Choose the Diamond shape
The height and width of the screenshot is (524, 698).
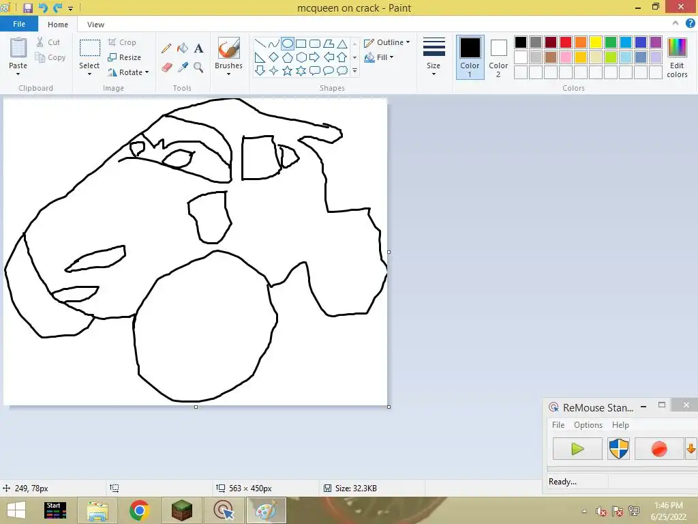click(x=274, y=57)
